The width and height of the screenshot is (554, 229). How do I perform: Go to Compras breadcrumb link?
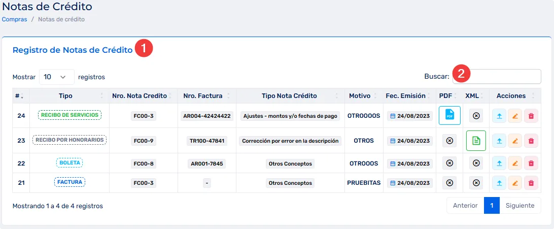(x=15, y=19)
